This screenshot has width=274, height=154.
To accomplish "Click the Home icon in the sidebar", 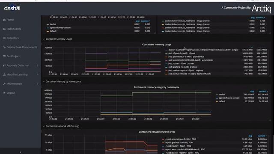I will 4,20.
